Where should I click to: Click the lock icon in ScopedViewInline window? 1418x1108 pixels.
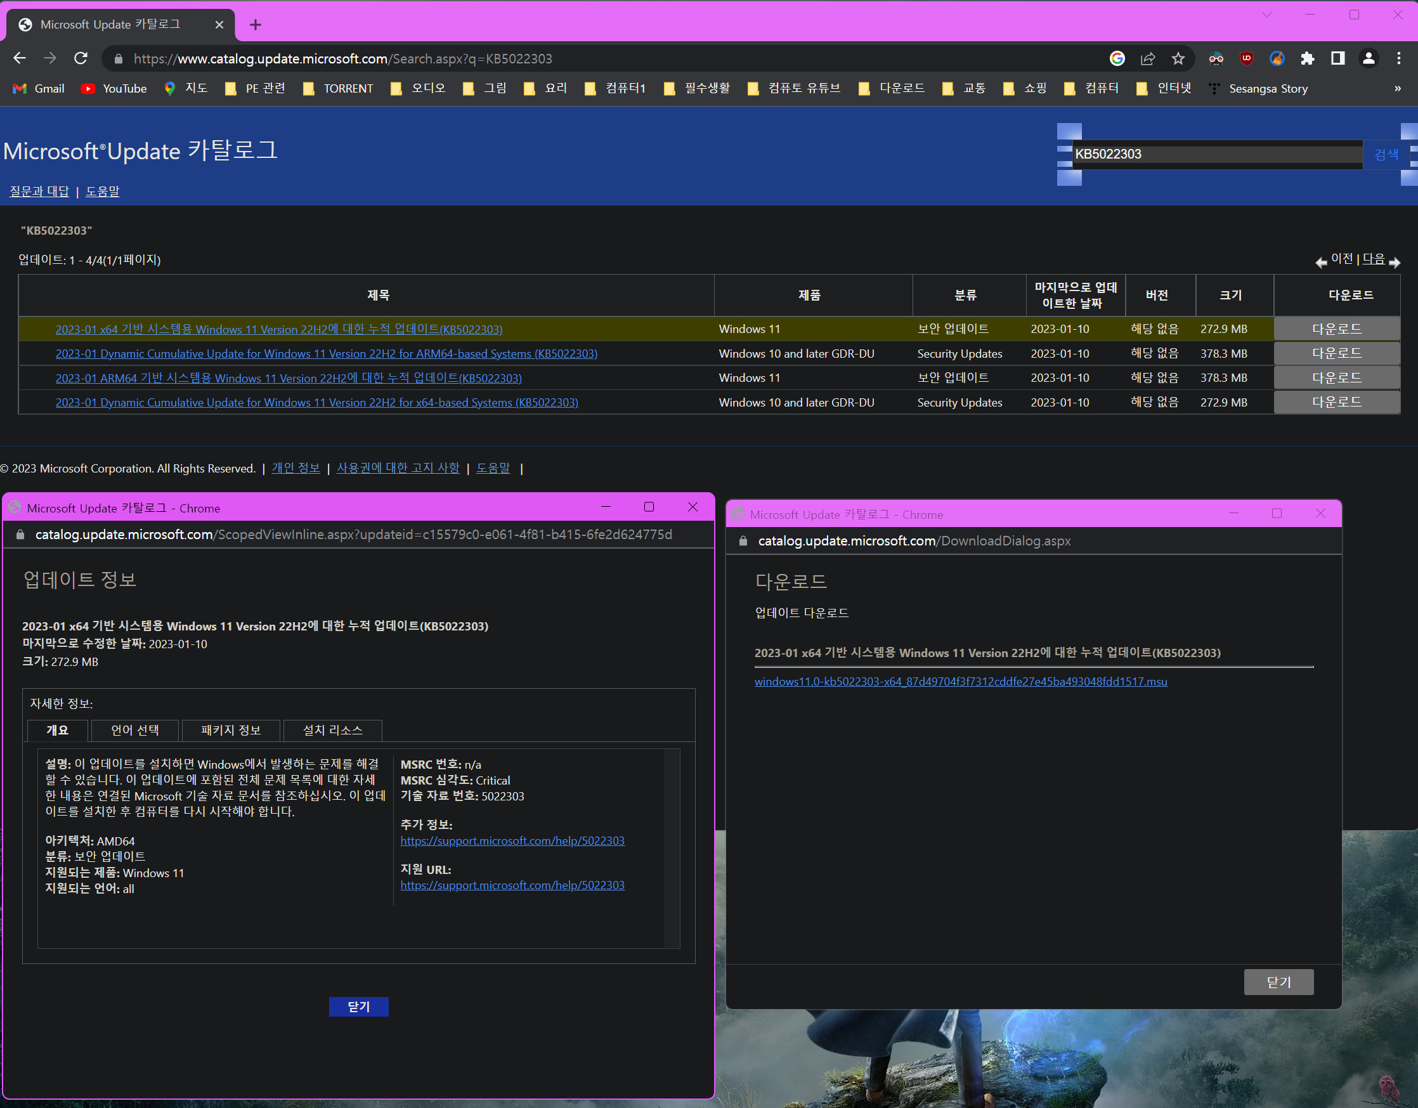20,535
